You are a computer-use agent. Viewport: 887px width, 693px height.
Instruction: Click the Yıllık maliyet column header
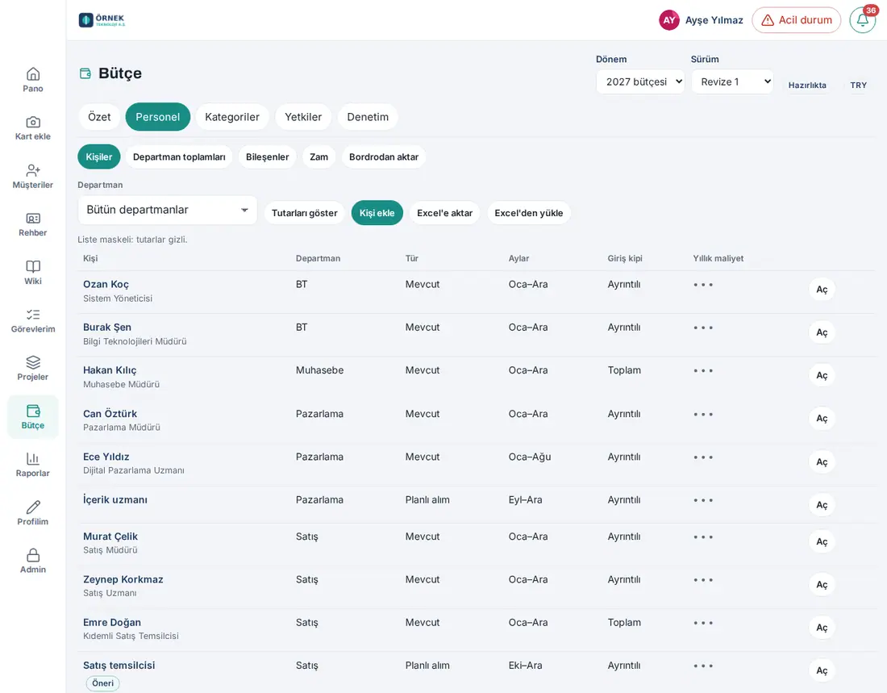718,258
